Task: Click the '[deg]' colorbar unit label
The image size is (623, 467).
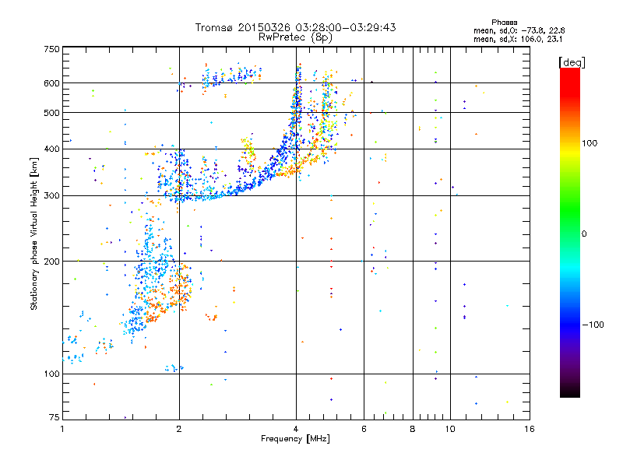Action: tap(572, 62)
